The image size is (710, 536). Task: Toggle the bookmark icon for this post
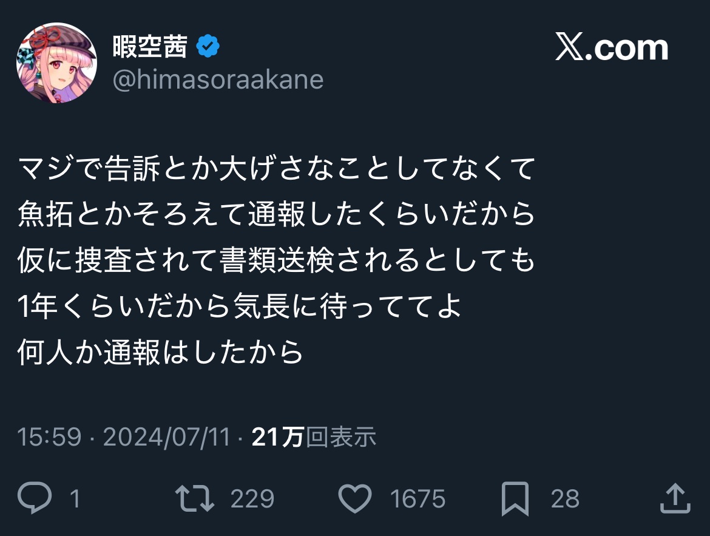tap(515, 498)
